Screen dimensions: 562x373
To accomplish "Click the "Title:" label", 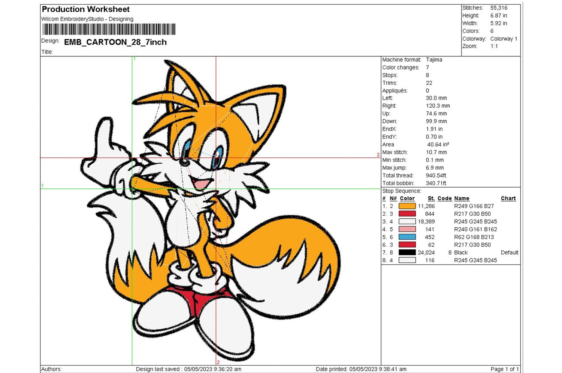I will pyautogui.click(x=47, y=52).
